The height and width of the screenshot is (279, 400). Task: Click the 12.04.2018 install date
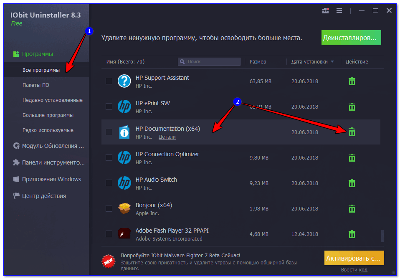pos(304,234)
